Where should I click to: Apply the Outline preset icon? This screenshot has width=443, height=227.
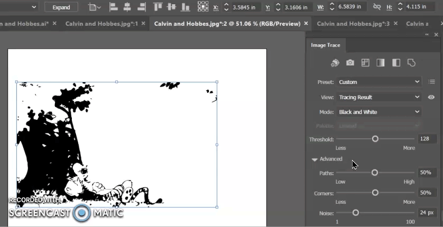pos(411,63)
